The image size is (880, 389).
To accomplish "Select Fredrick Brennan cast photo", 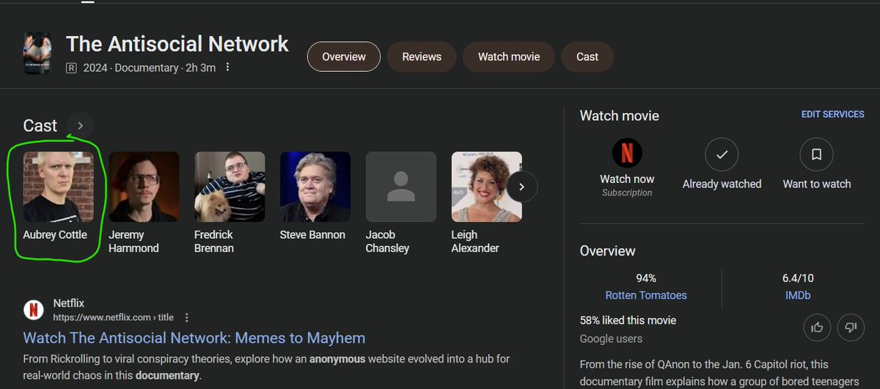I will click(x=230, y=187).
